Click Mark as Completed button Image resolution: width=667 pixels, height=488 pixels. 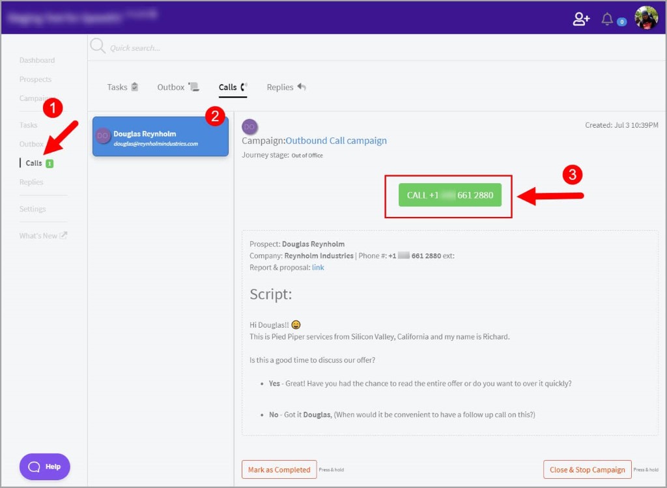[x=279, y=470]
